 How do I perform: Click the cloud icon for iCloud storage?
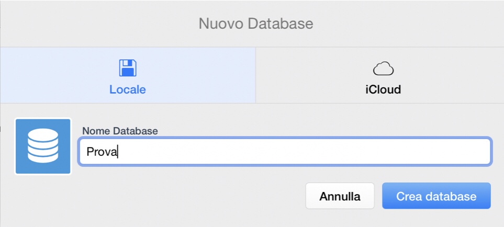point(383,69)
